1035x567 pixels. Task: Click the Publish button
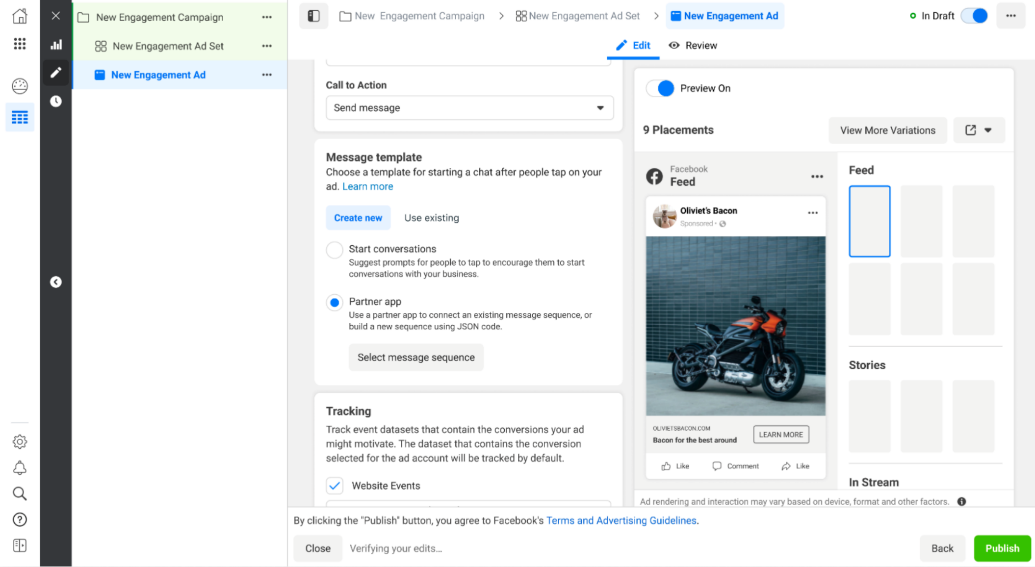point(1002,548)
